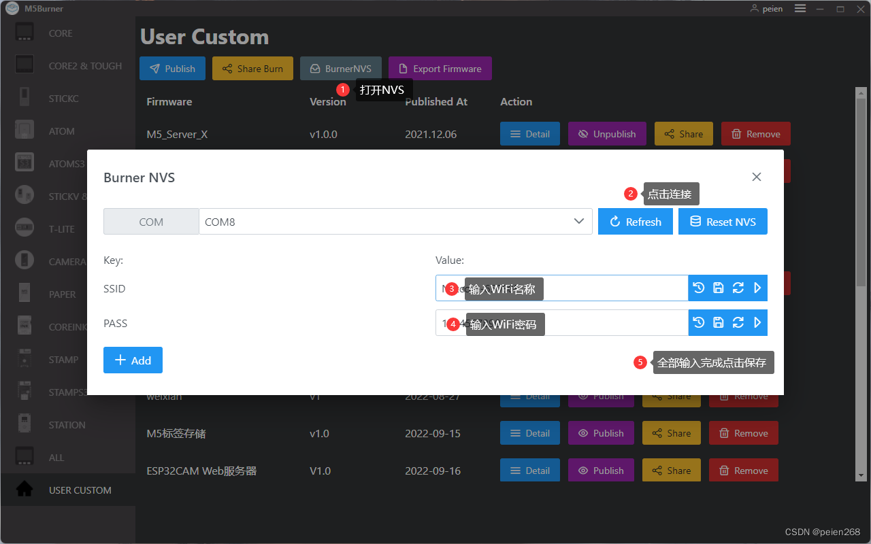871x544 pixels.
Task: Click the play arrow on PASS row
Action: pyautogui.click(x=757, y=323)
